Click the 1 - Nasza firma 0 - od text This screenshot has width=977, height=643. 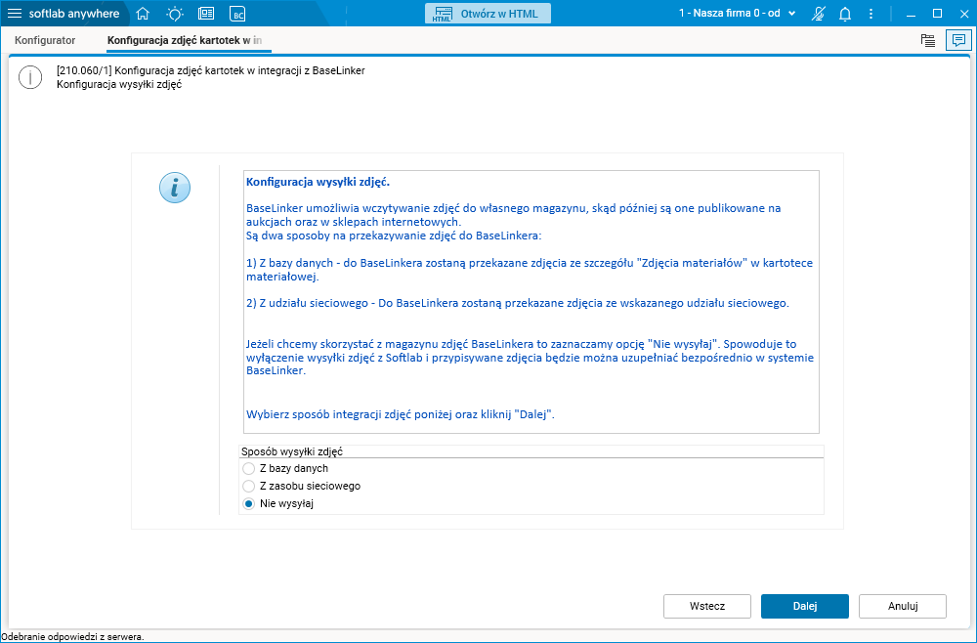click(729, 13)
